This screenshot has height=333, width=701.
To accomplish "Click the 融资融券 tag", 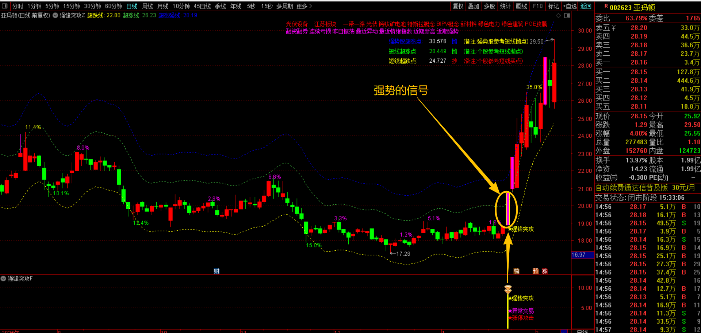I will (x=297, y=32).
